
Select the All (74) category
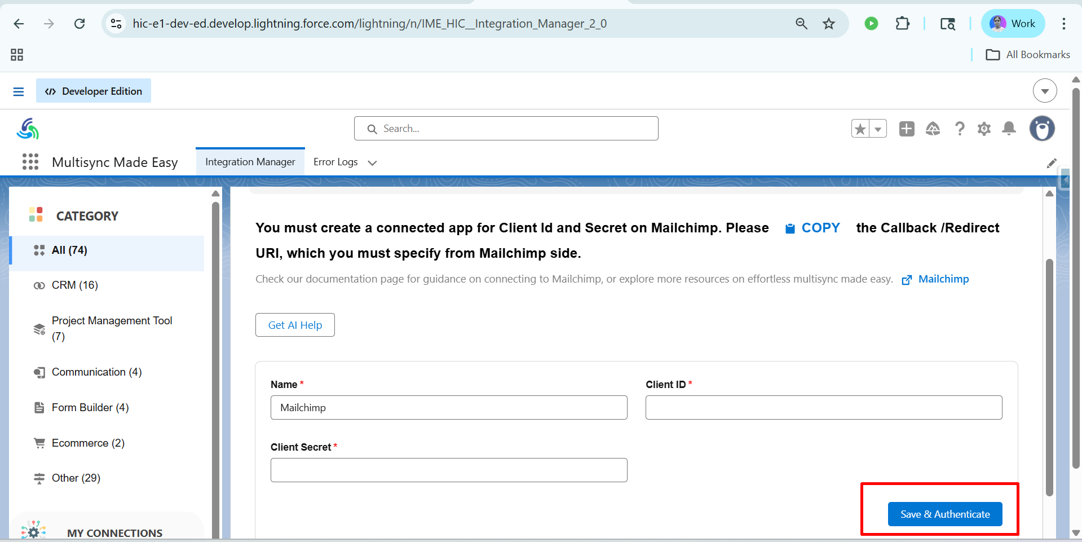pyautogui.click(x=107, y=250)
